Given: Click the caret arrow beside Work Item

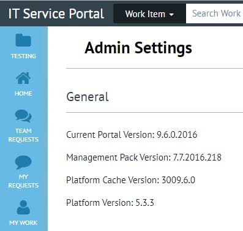Looking at the screenshot, I should (x=171, y=15).
